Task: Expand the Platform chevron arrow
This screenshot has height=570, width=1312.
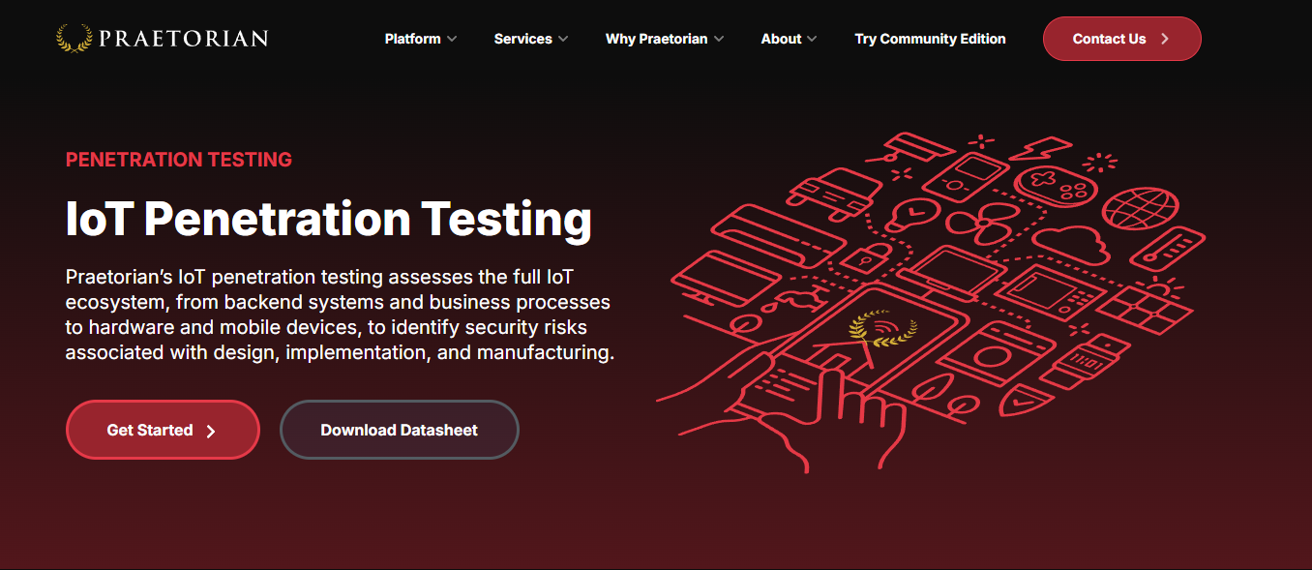Action: (x=451, y=39)
